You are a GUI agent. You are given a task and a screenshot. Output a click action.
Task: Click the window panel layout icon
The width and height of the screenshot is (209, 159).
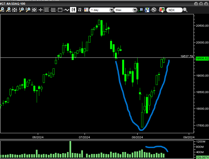coord(60,10)
